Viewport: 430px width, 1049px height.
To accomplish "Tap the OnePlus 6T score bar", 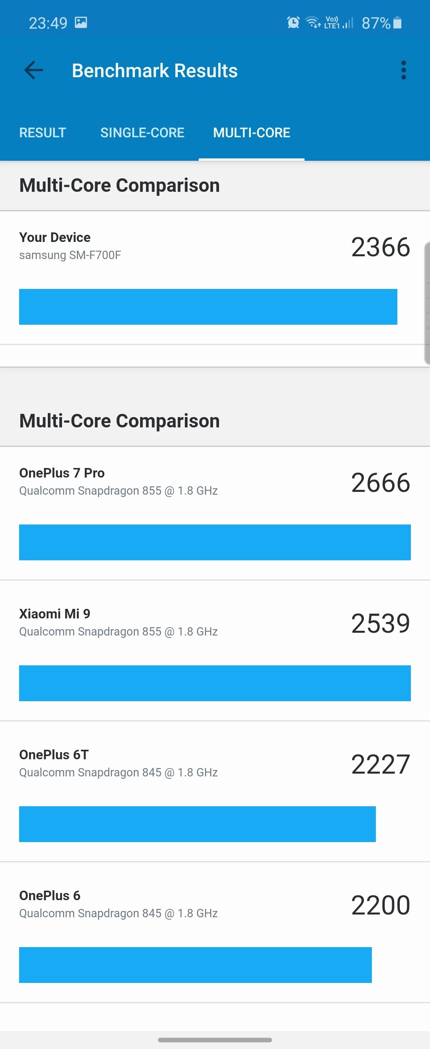I will tap(197, 824).
